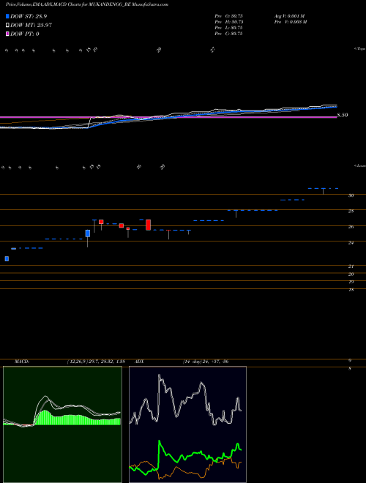Click the 24 price axis label
366x483 pixels.
point(351,243)
